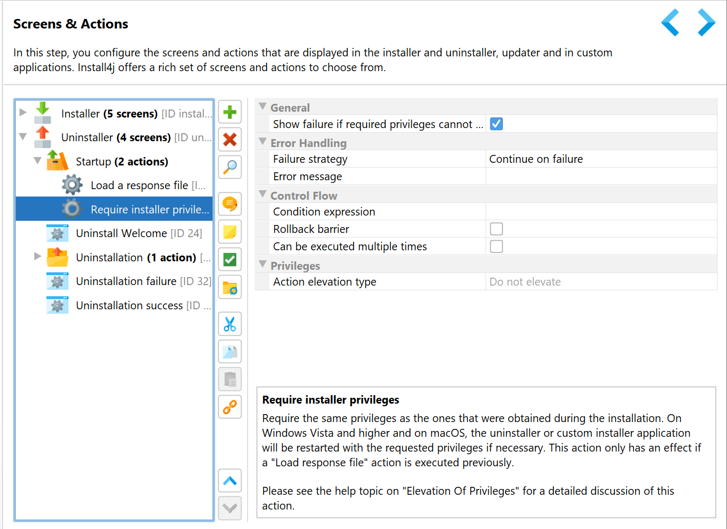Click the Can be executed multiple times label
This screenshot has width=727, height=529.
(x=350, y=247)
